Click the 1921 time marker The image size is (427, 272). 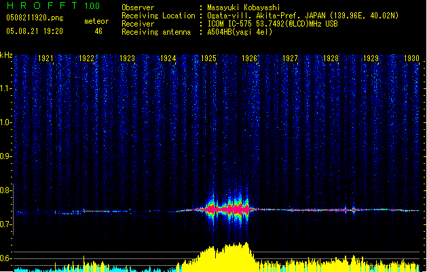[45, 58]
